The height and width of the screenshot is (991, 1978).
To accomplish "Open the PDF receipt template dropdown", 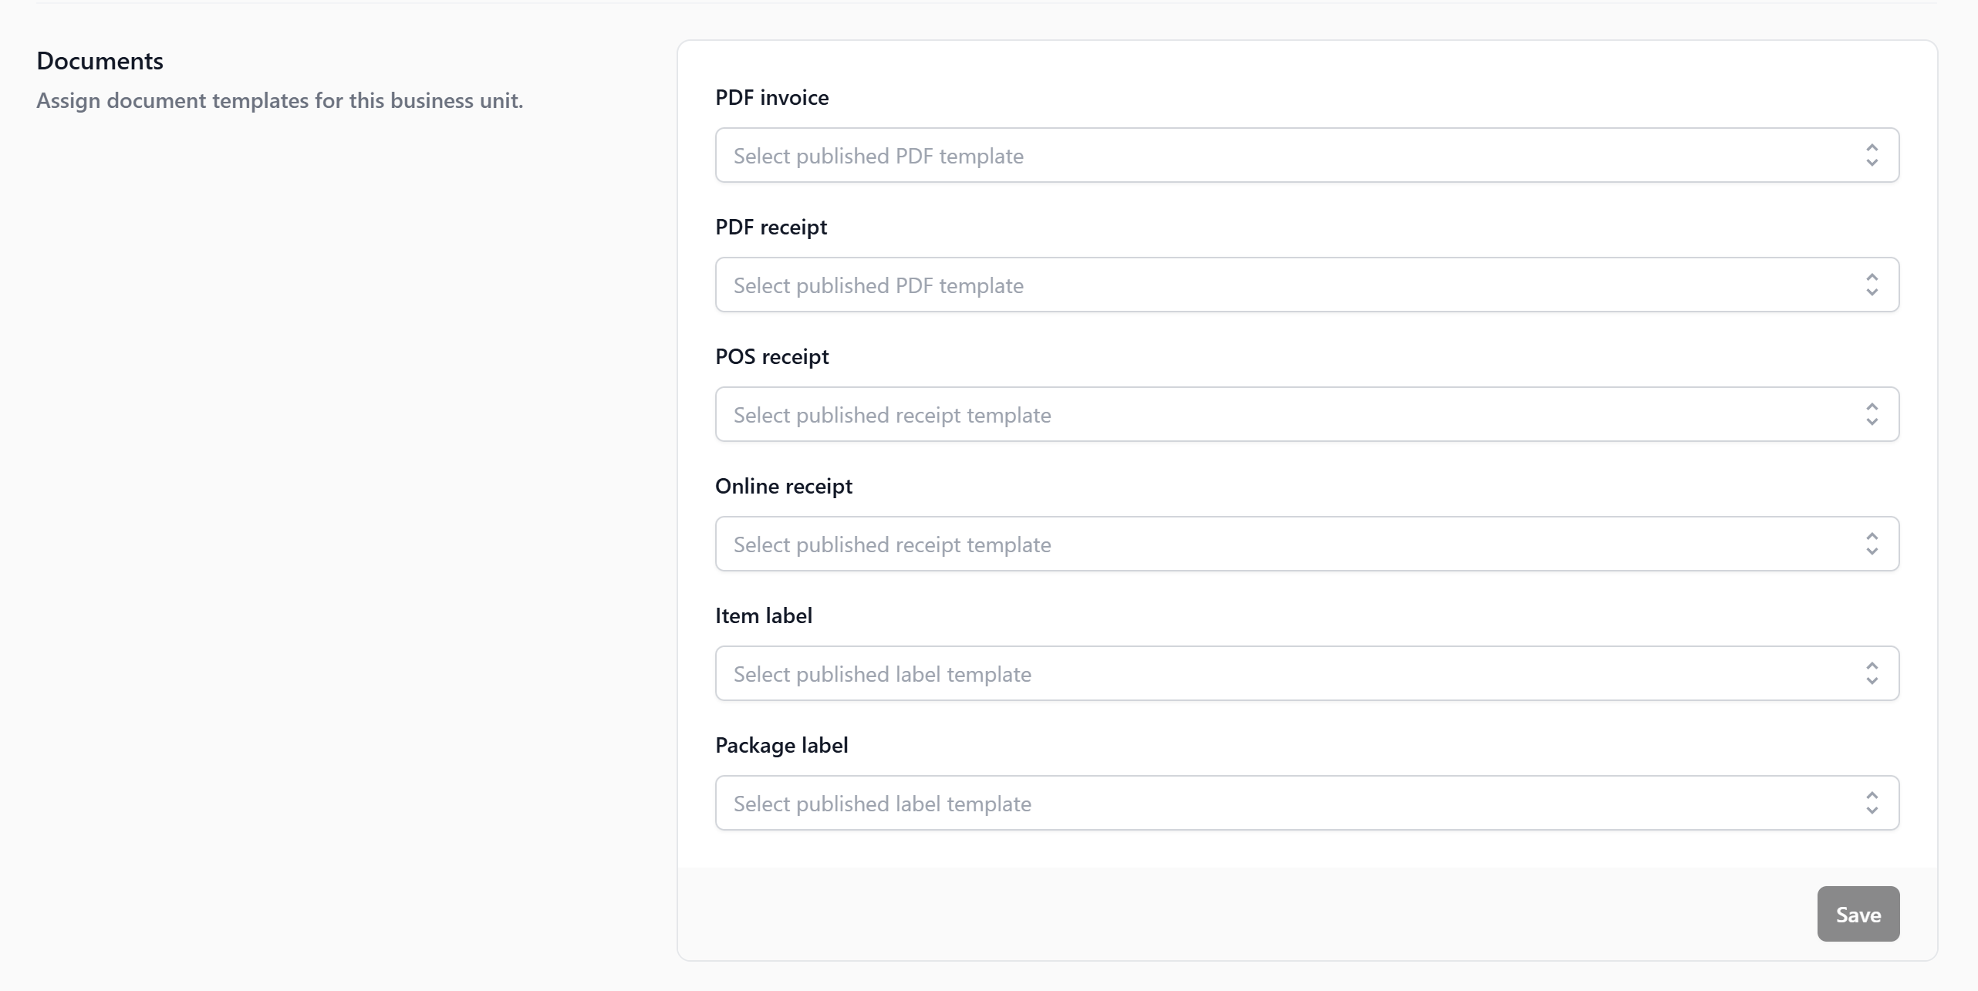I will pyautogui.click(x=1306, y=285).
